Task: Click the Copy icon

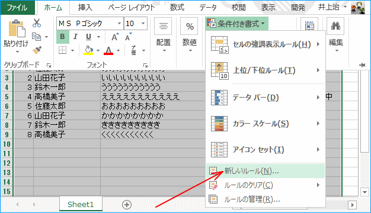Action: click(x=37, y=37)
